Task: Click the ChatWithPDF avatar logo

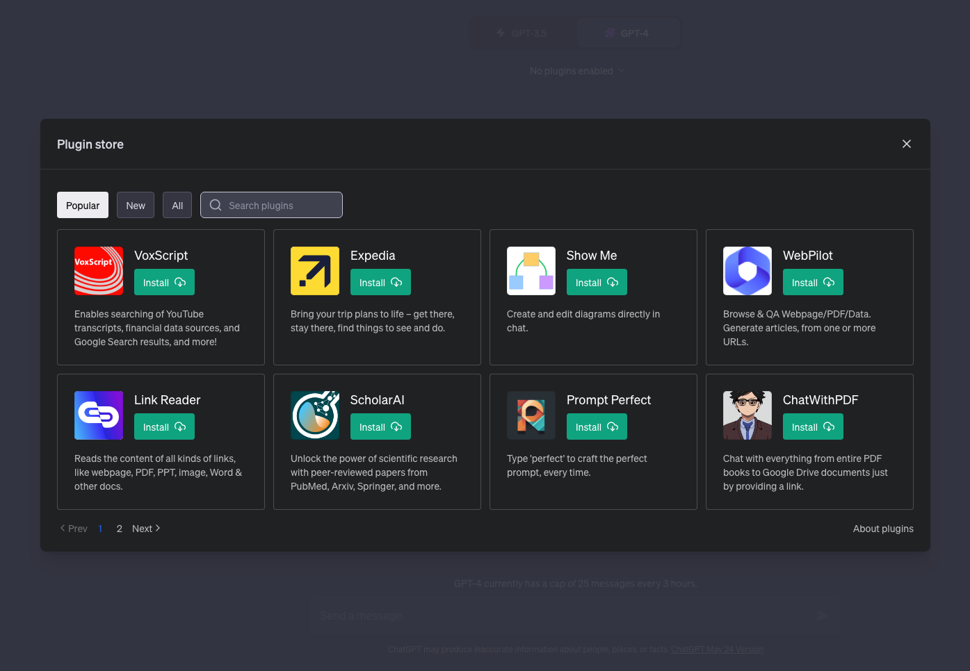Action: [x=747, y=415]
